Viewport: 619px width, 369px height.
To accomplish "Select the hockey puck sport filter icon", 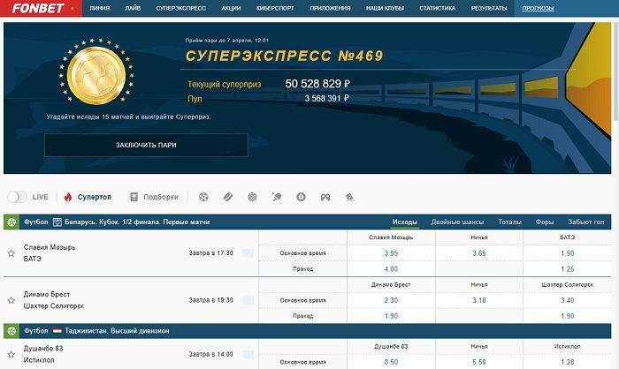I will point(228,197).
